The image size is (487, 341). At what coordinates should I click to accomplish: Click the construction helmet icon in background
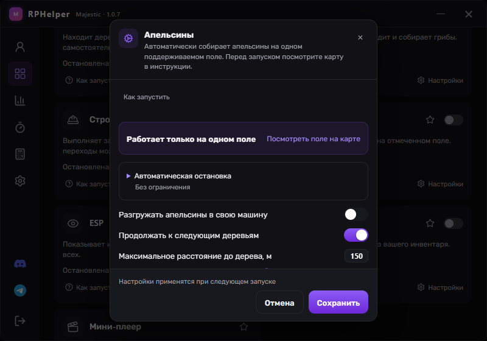(x=73, y=120)
